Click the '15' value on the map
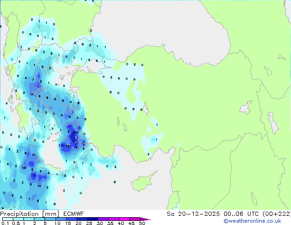 (76, 133)
